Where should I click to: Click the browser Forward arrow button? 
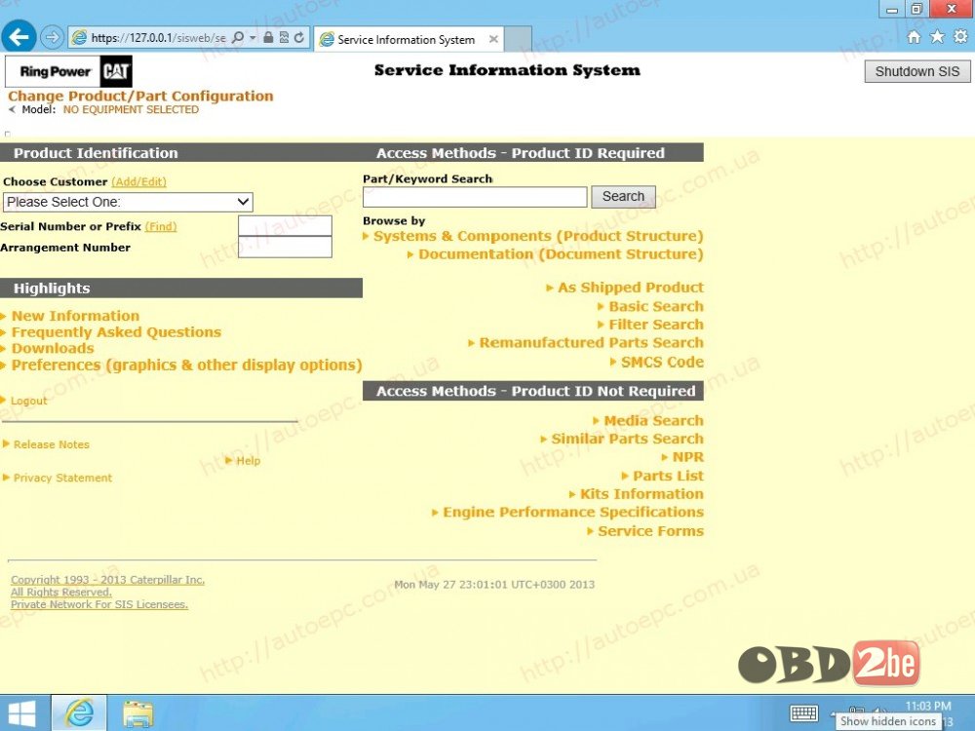(x=53, y=38)
